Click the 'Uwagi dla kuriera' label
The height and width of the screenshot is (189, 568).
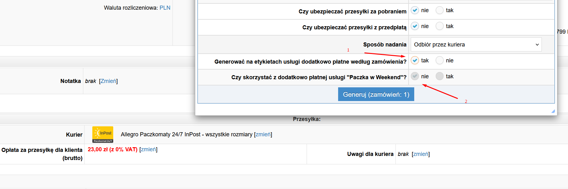click(x=370, y=154)
